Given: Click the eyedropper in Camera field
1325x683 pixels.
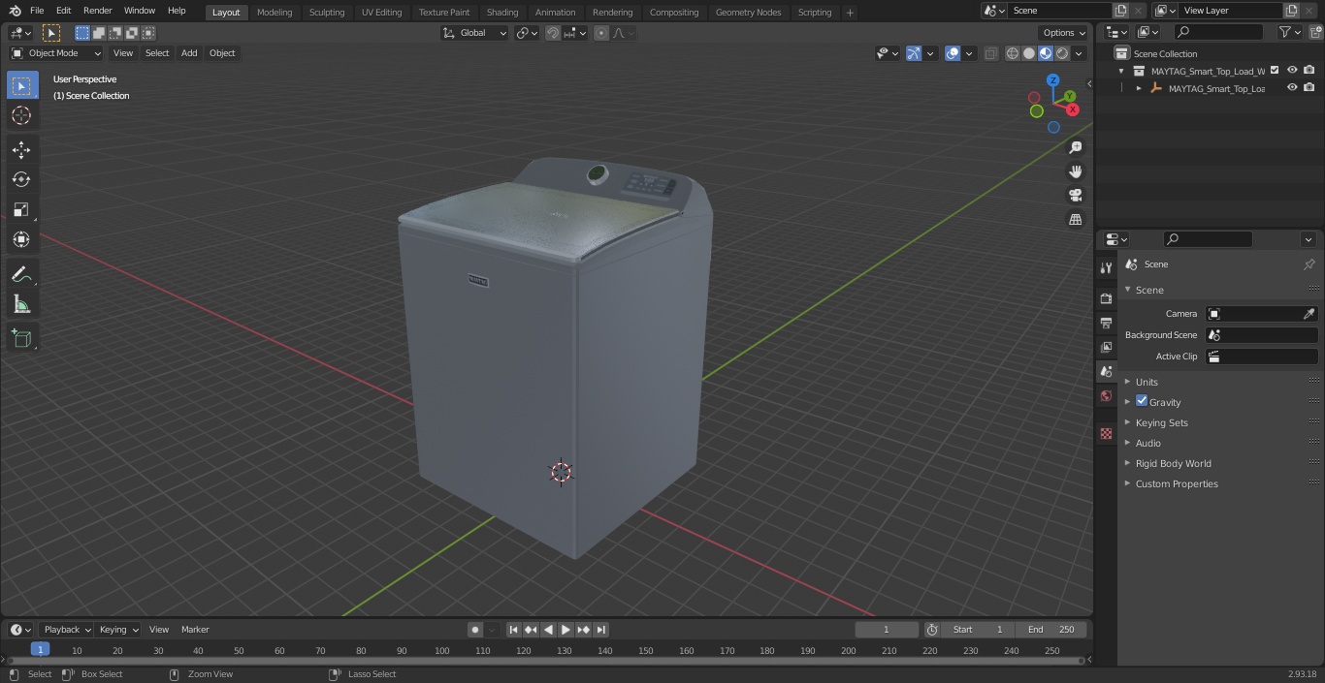Looking at the screenshot, I should [x=1309, y=314].
